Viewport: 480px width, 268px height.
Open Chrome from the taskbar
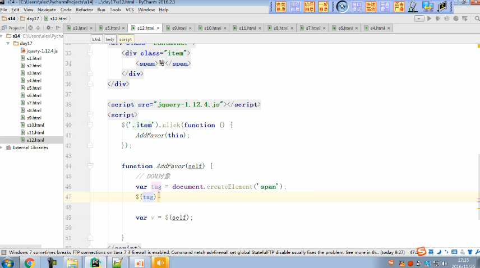pyautogui.click(x=29, y=263)
